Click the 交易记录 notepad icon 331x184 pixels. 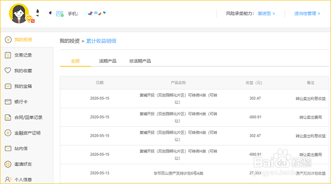(8, 55)
